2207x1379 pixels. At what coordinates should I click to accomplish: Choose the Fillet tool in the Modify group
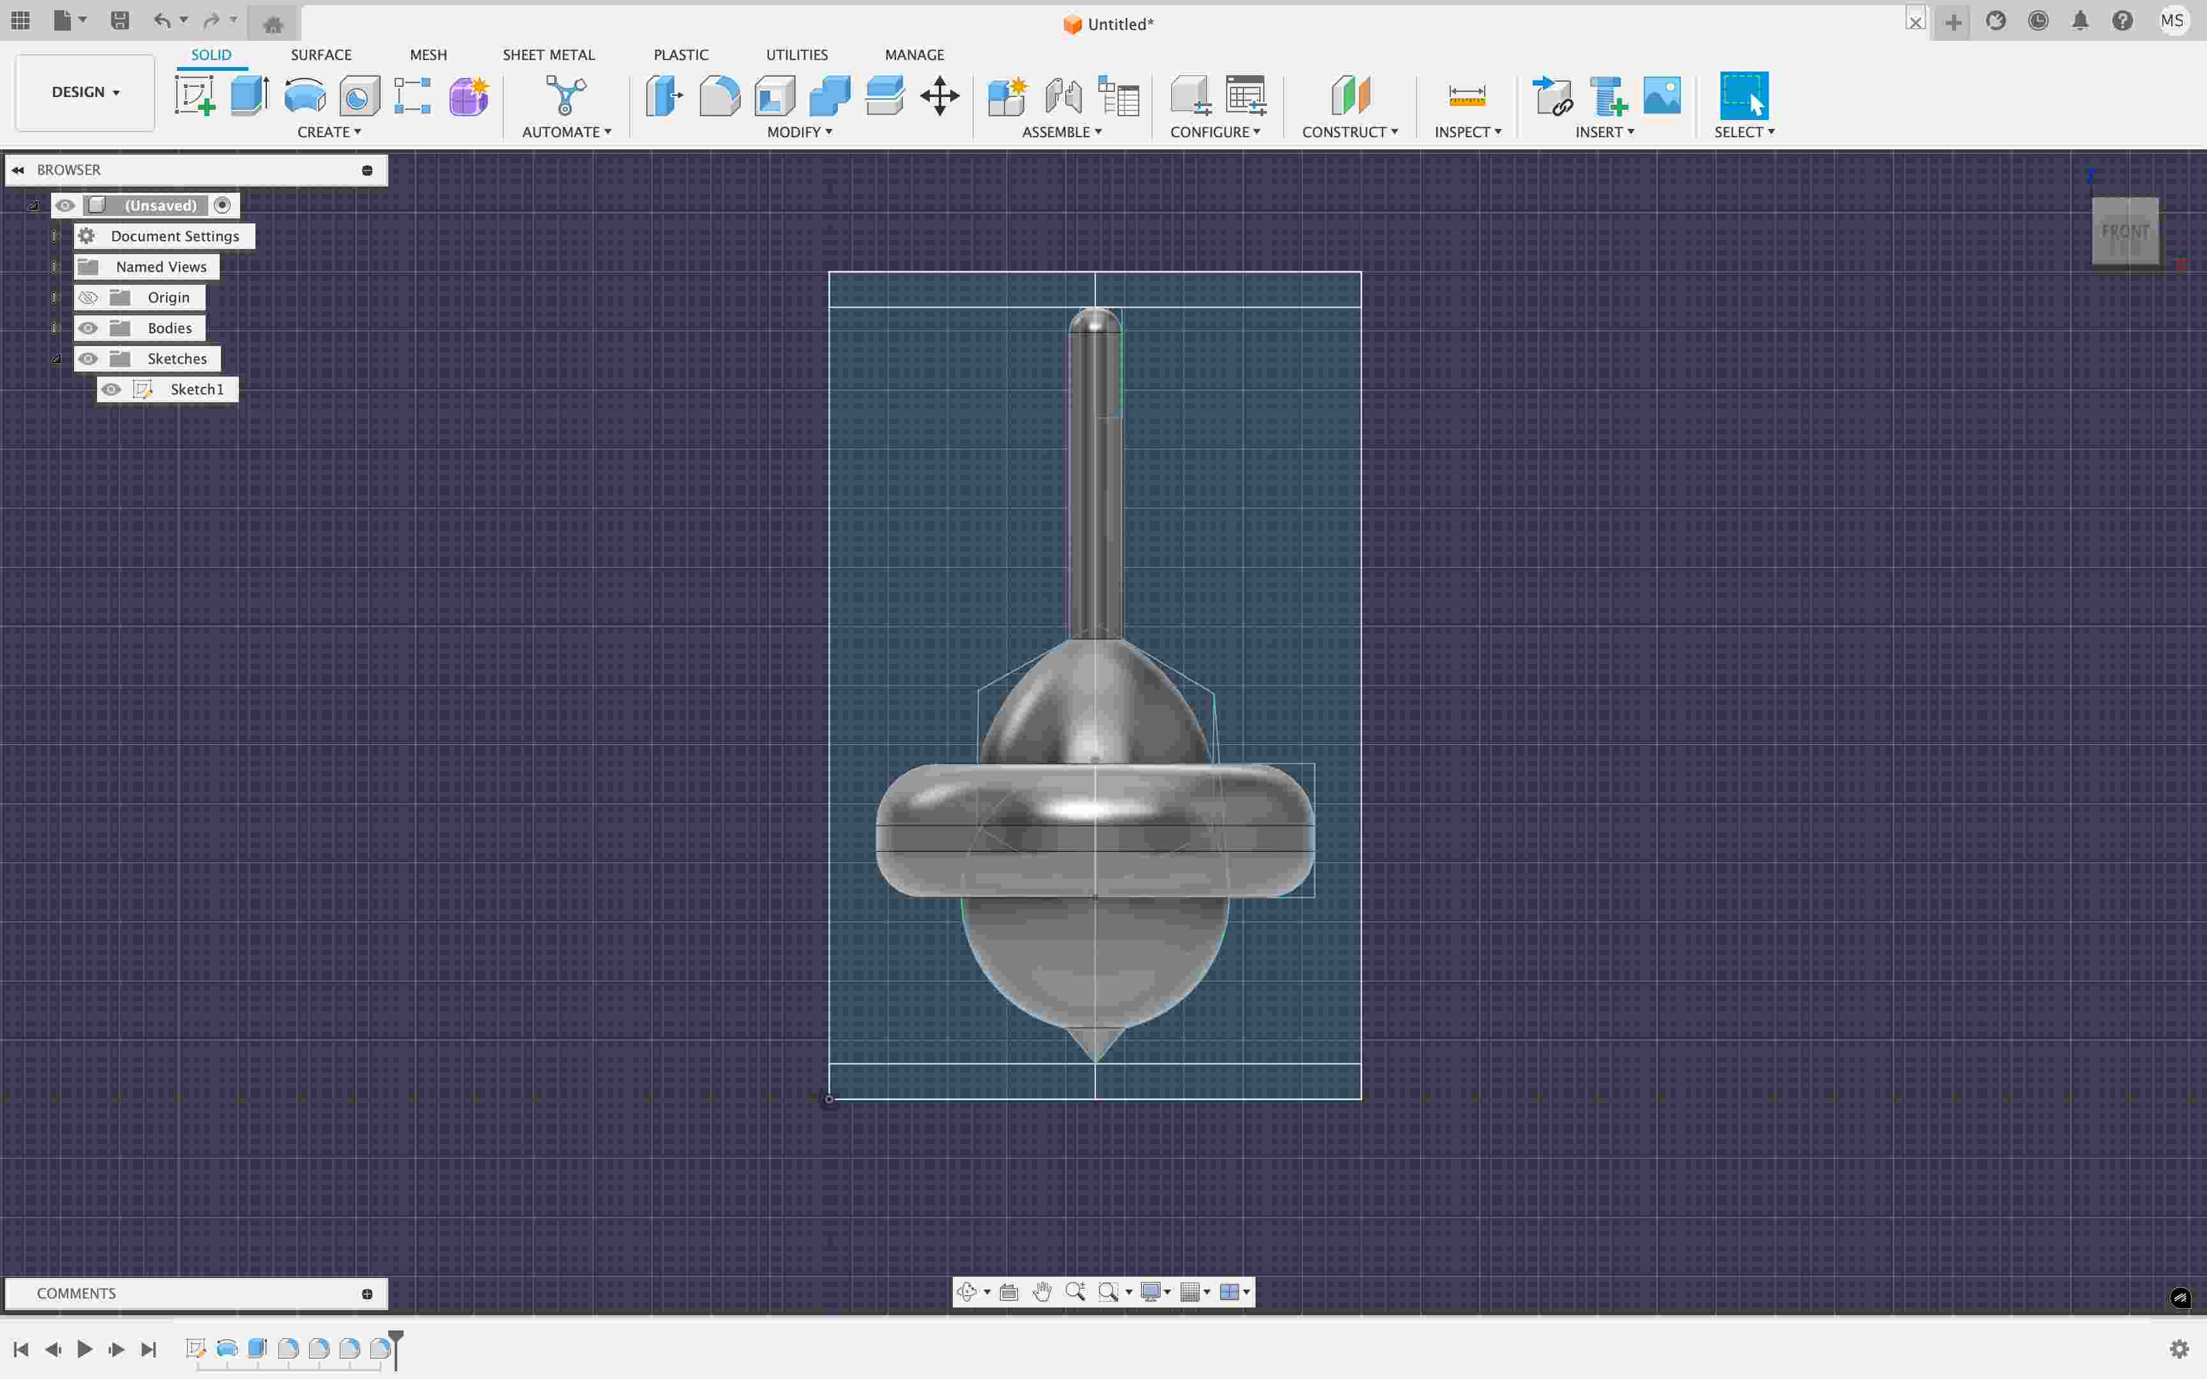pos(720,96)
